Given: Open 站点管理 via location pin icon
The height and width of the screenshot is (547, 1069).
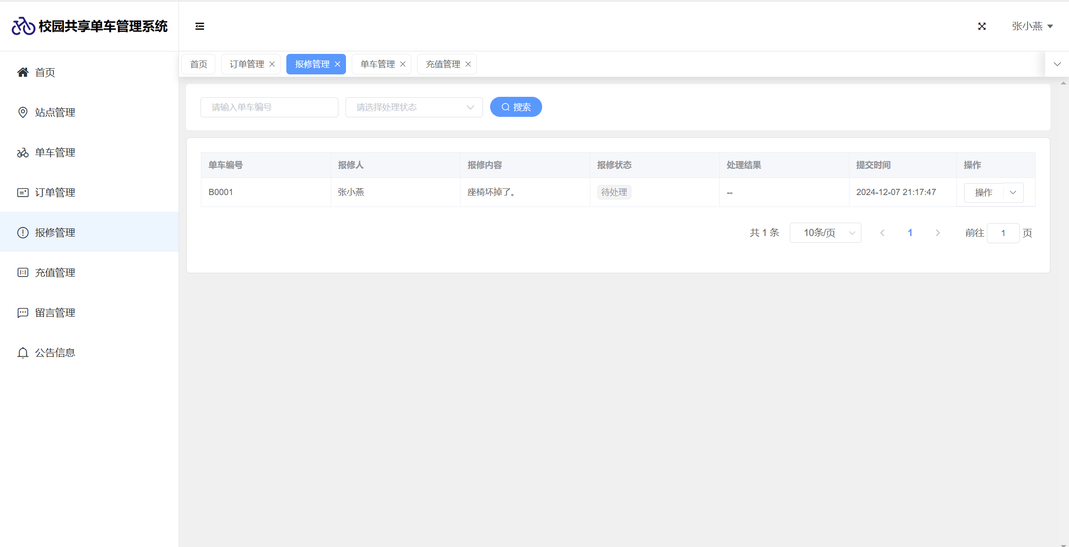Looking at the screenshot, I should (x=22, y=113).
